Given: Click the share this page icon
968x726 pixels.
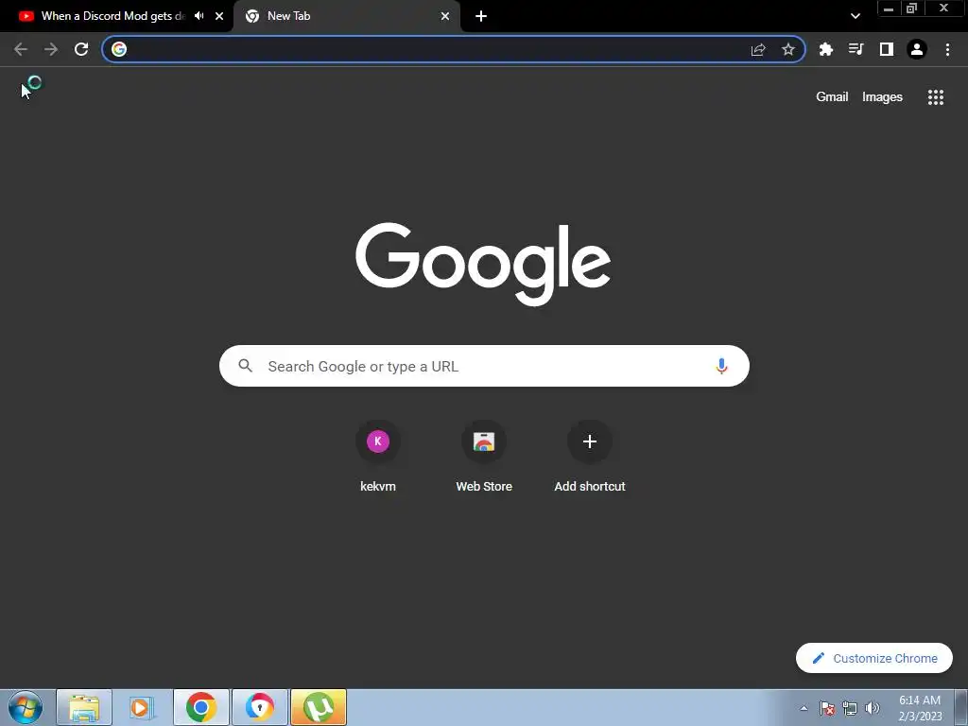Looking at the screenshot, I should pyautogui.click(x=758, y=49).
